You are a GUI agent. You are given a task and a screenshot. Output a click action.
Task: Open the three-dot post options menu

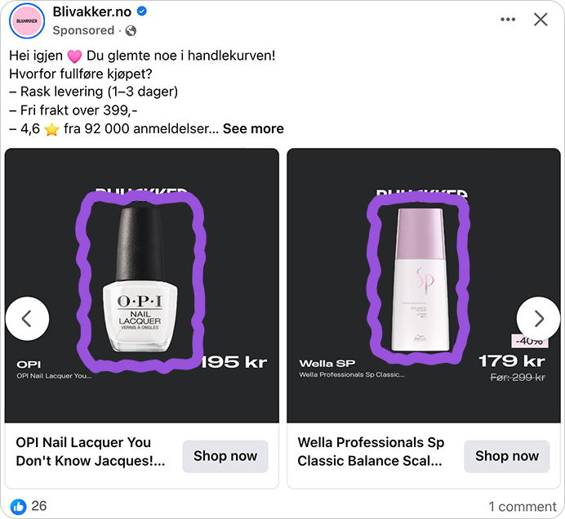[508, 20]
